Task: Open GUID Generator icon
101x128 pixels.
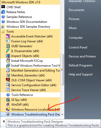Action: [8, 46]
